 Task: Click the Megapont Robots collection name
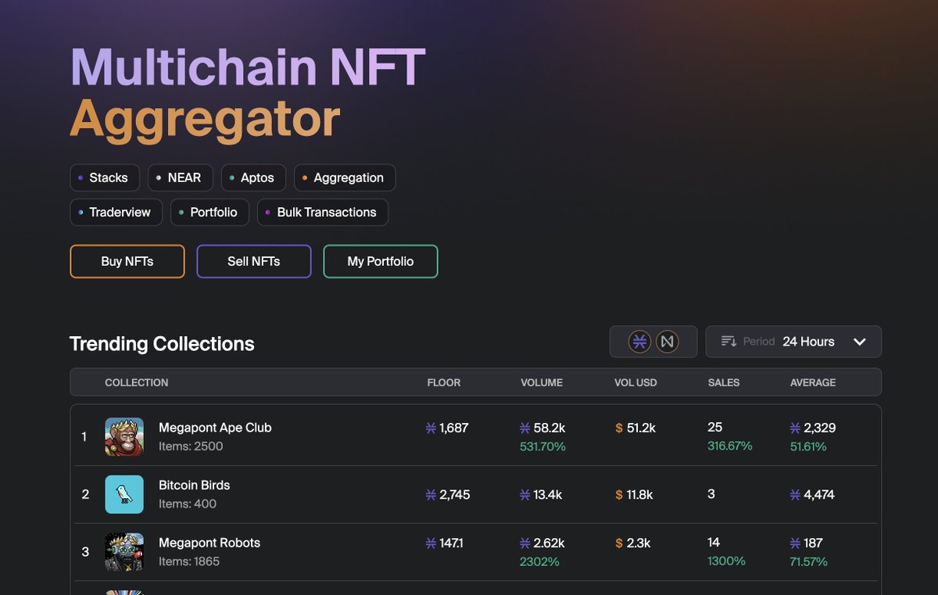(209, 543)
